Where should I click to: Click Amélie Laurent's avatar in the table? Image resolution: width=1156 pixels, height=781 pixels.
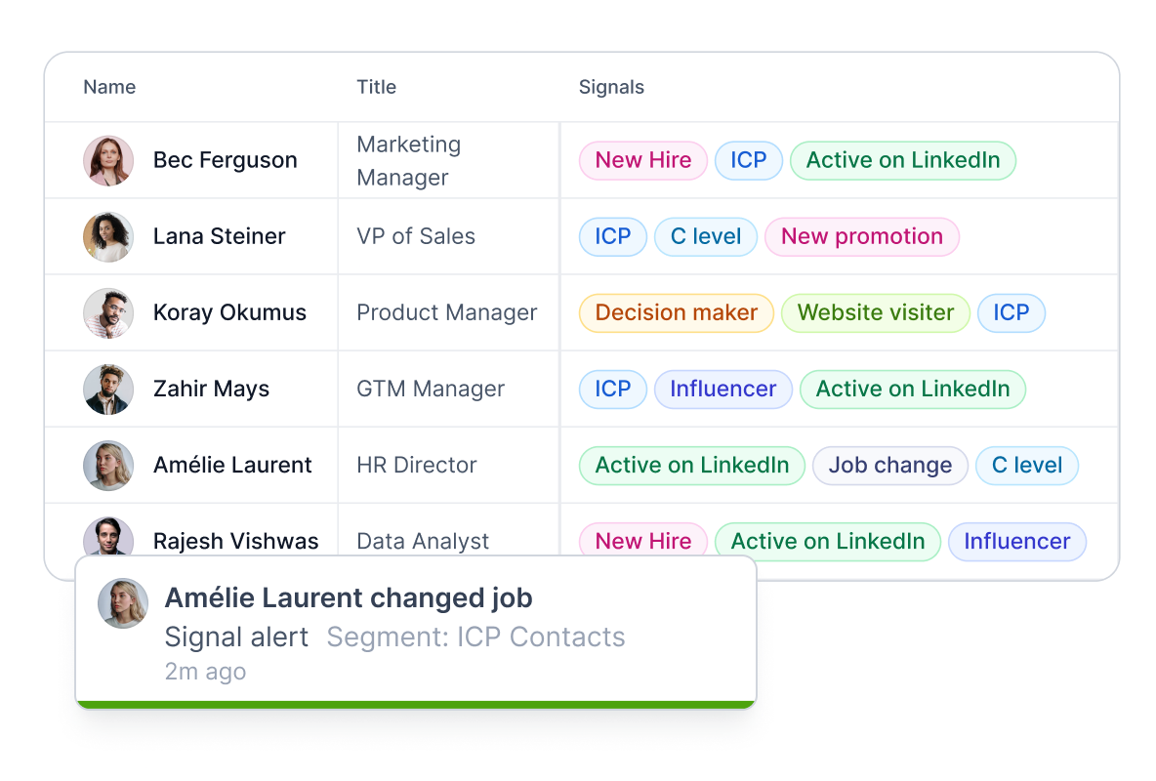[x=107, y=465]
